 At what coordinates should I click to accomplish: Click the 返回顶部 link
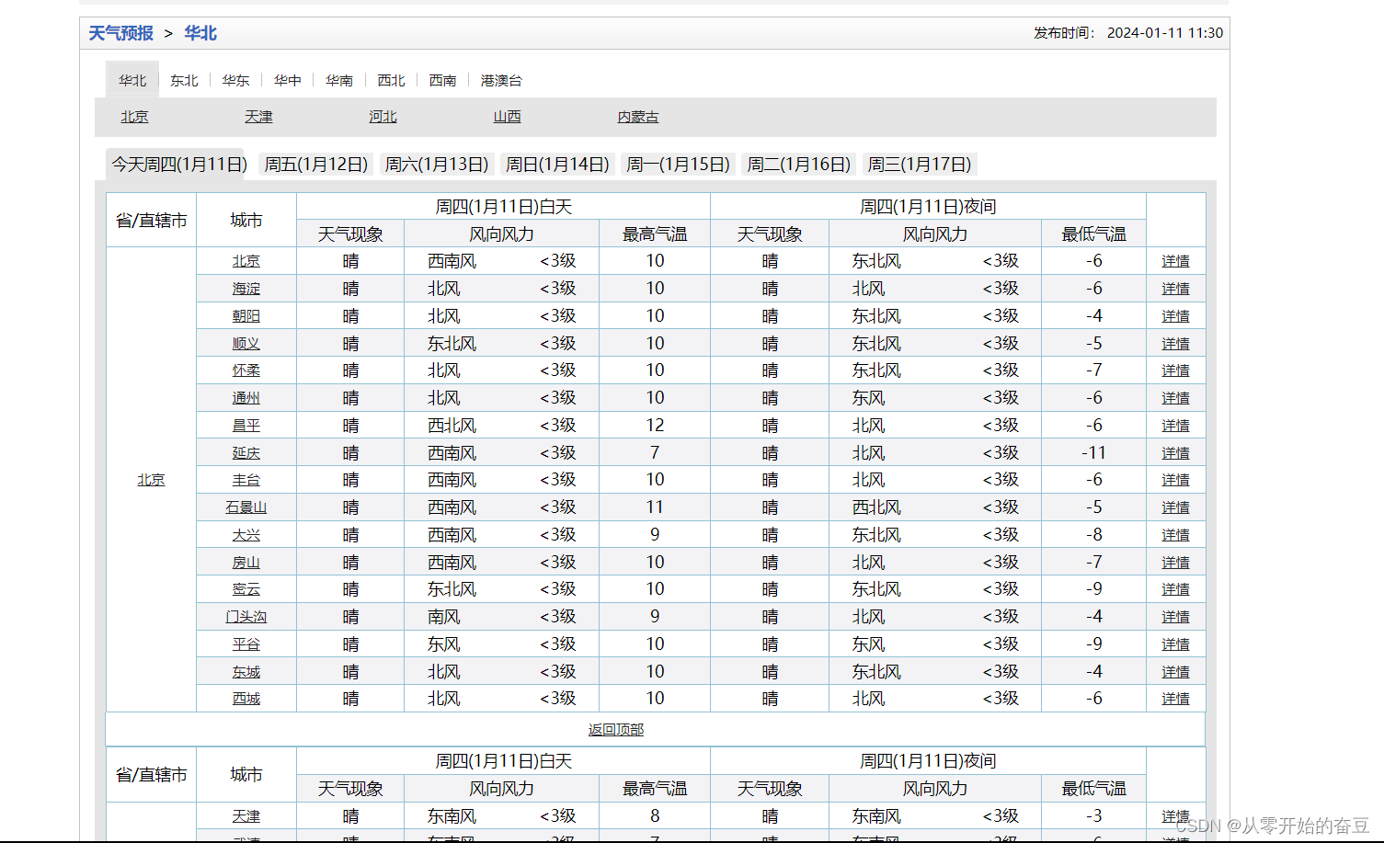click(x=616, y=729)
